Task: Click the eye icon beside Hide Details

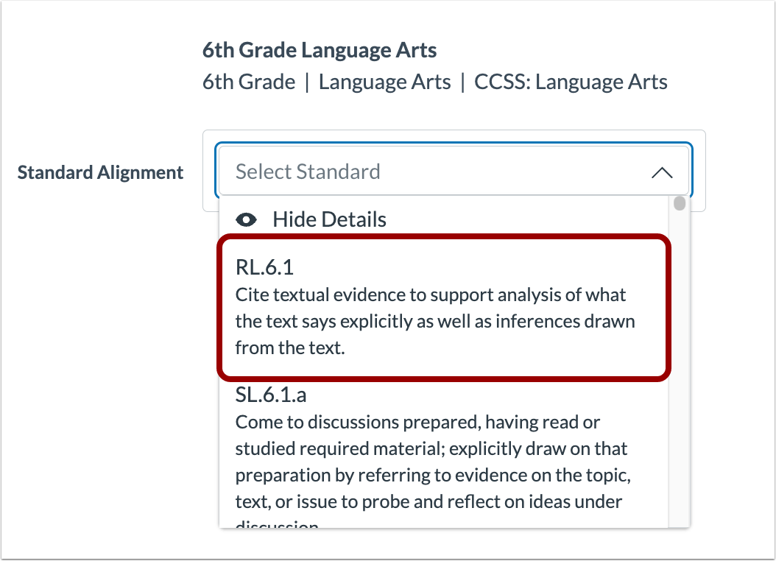Action: click(x=247, y=219)
